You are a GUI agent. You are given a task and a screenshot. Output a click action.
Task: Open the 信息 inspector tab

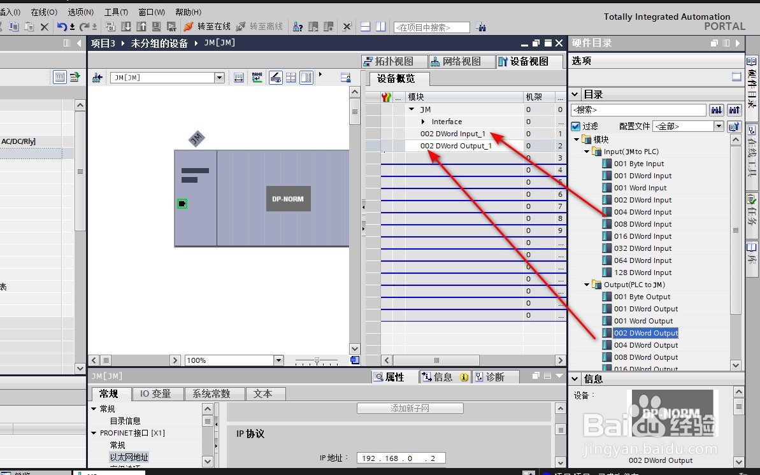(444, 377)
